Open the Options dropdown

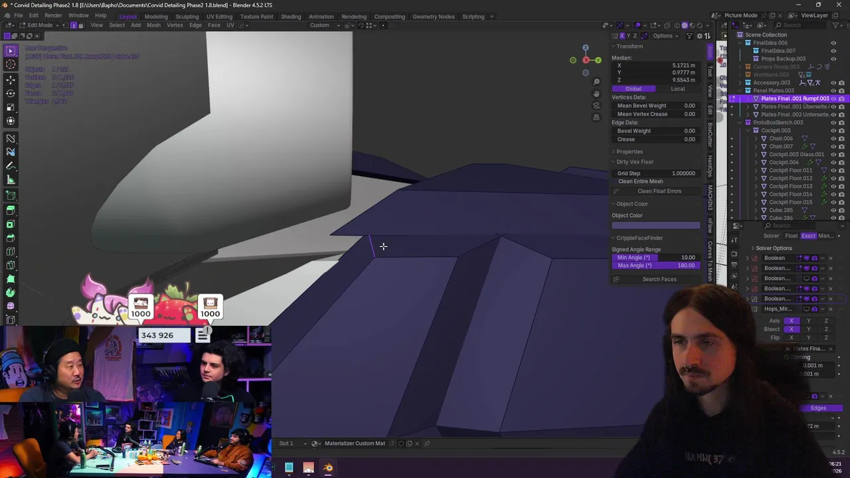point(664,36)
